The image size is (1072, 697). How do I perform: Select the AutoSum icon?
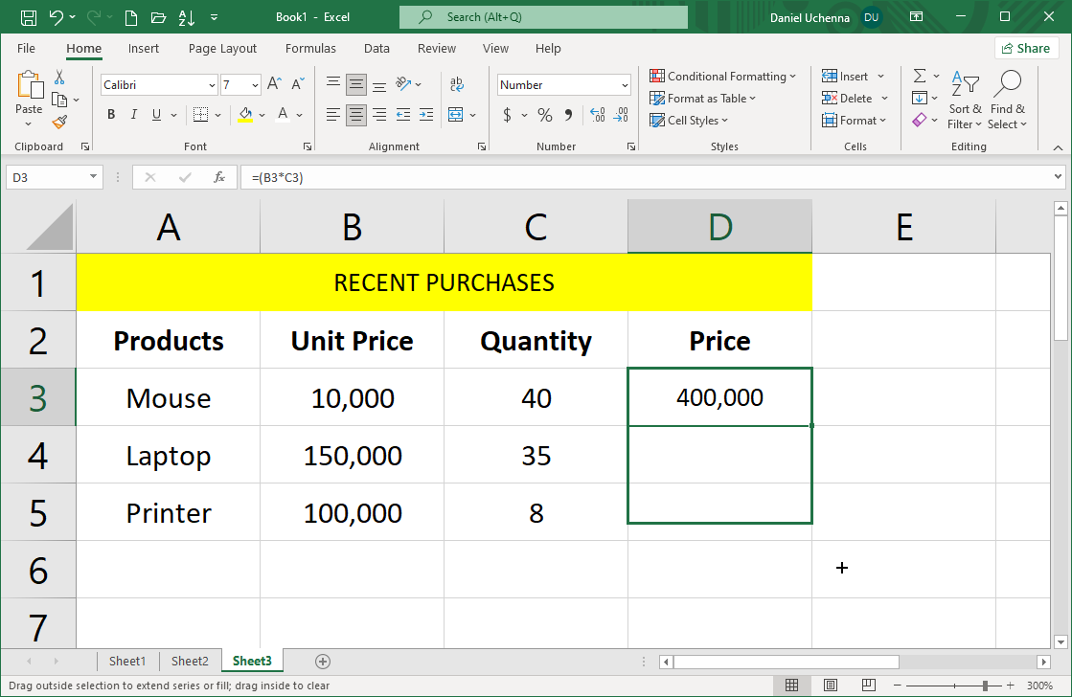point(918,76)
